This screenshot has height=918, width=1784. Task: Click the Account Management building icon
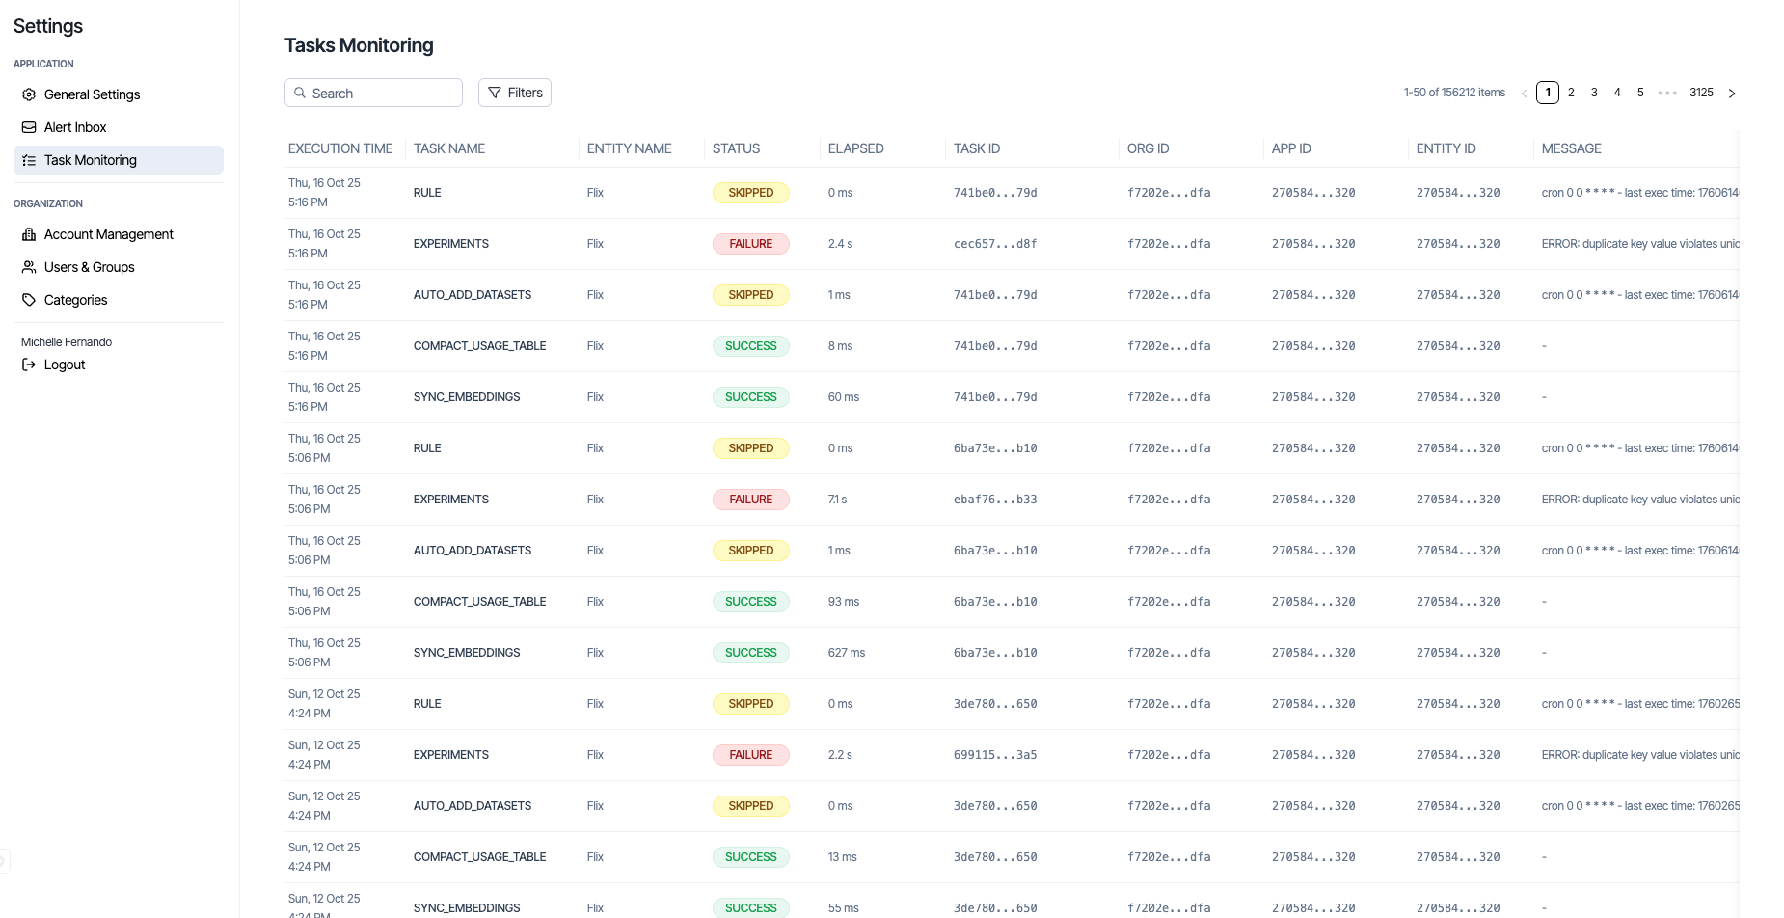[29, 234]
